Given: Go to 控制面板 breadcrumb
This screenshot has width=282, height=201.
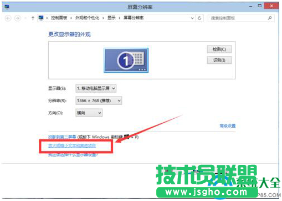Looking at the screenshot, I should click(59, 18).
